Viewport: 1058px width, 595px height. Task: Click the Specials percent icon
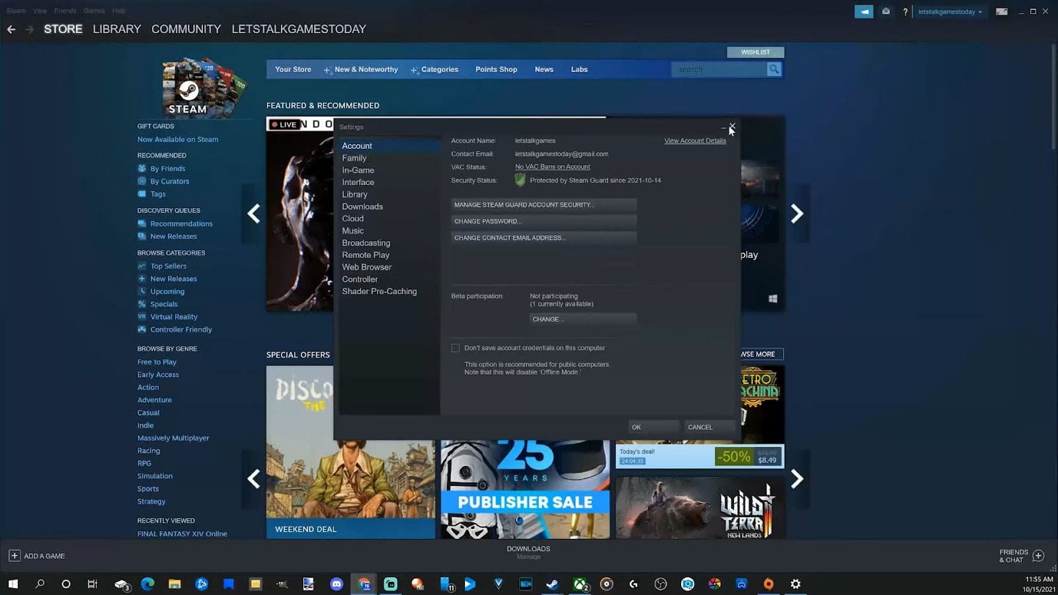tap(142, 304)
